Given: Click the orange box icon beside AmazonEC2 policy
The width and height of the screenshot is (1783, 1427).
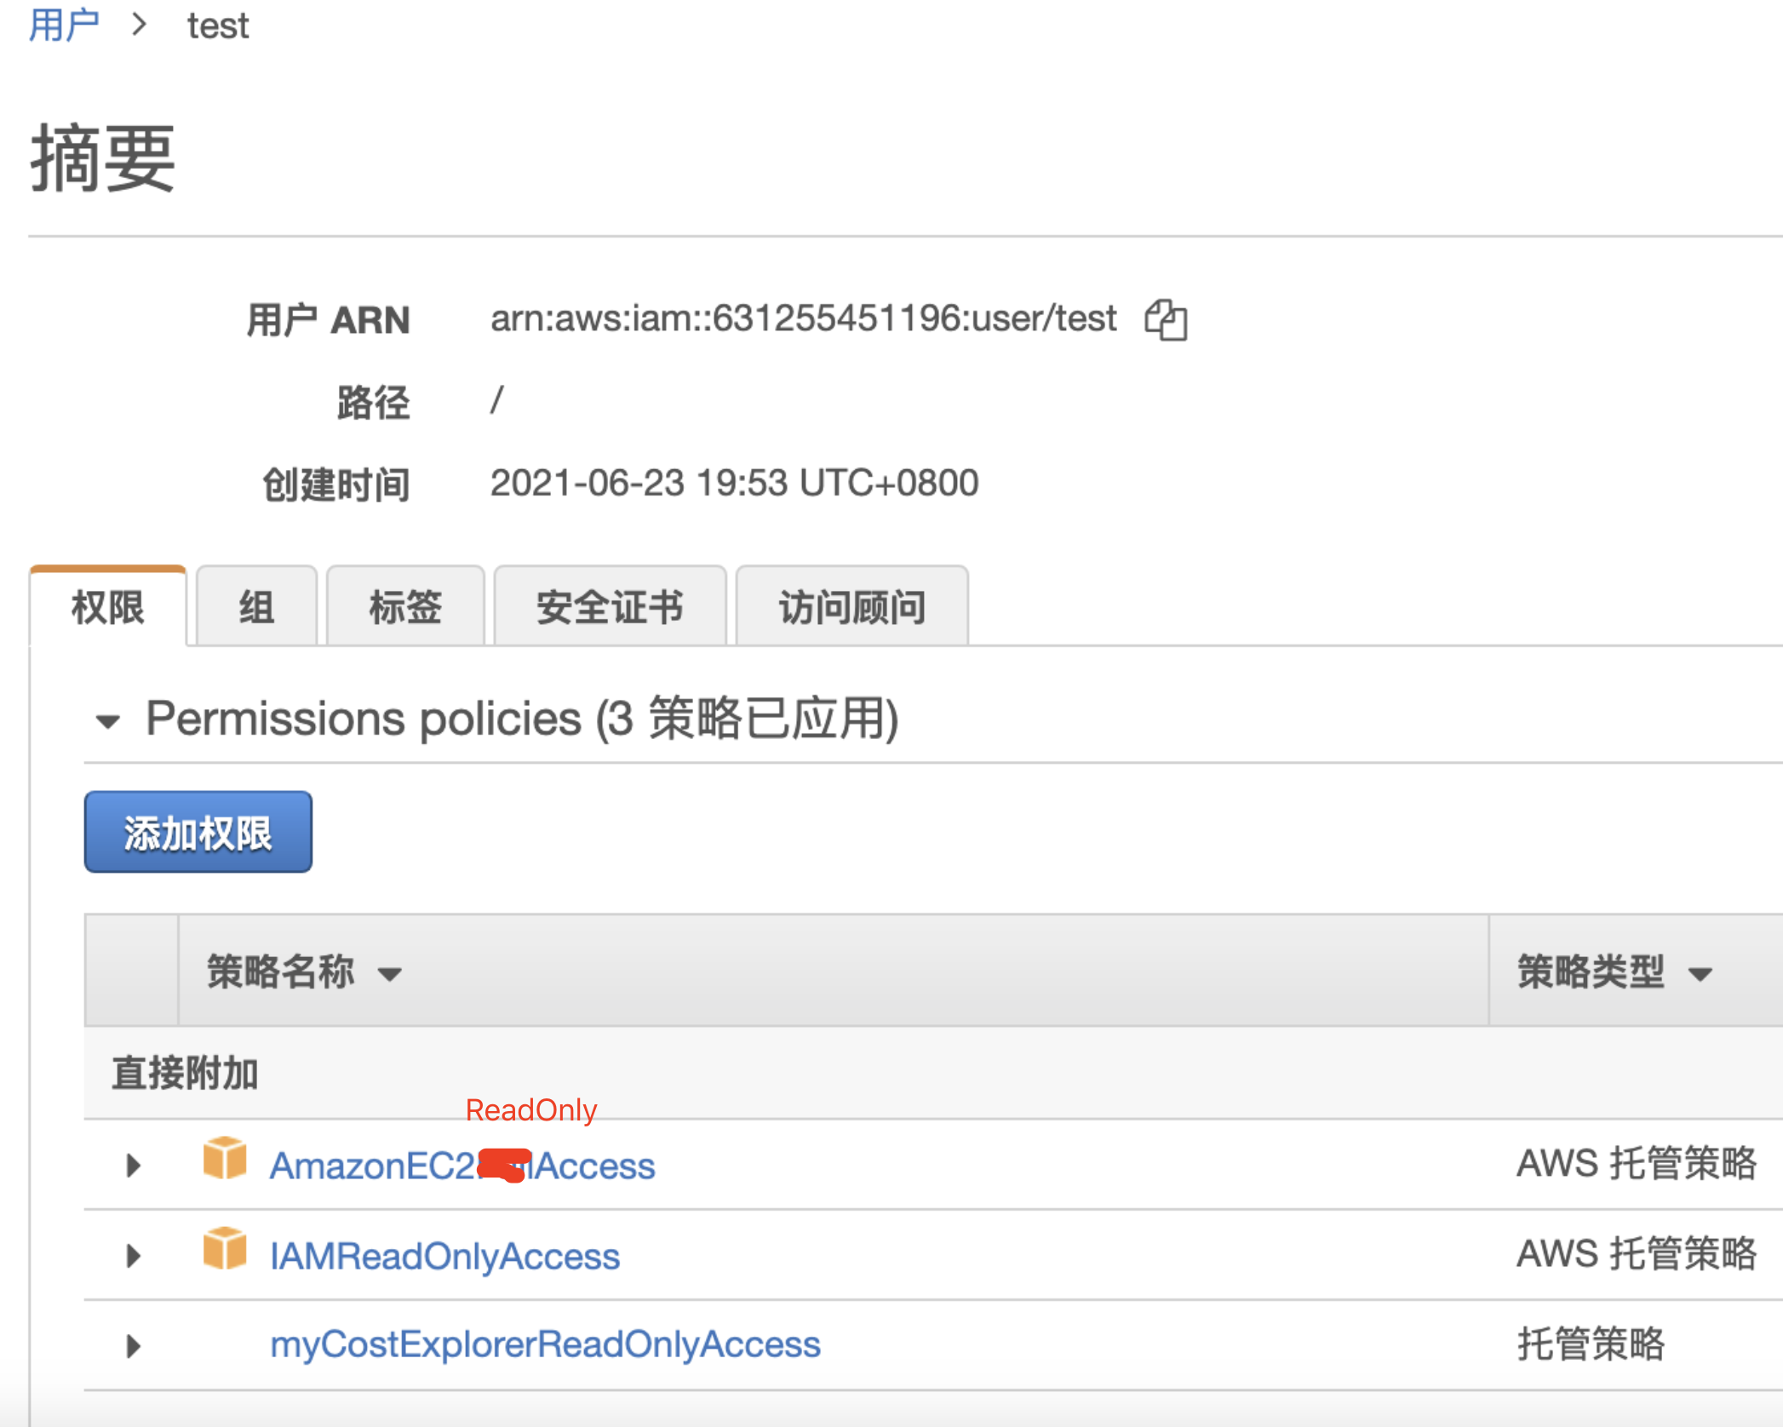Looking at the screenshot, I should (225, 1158).
